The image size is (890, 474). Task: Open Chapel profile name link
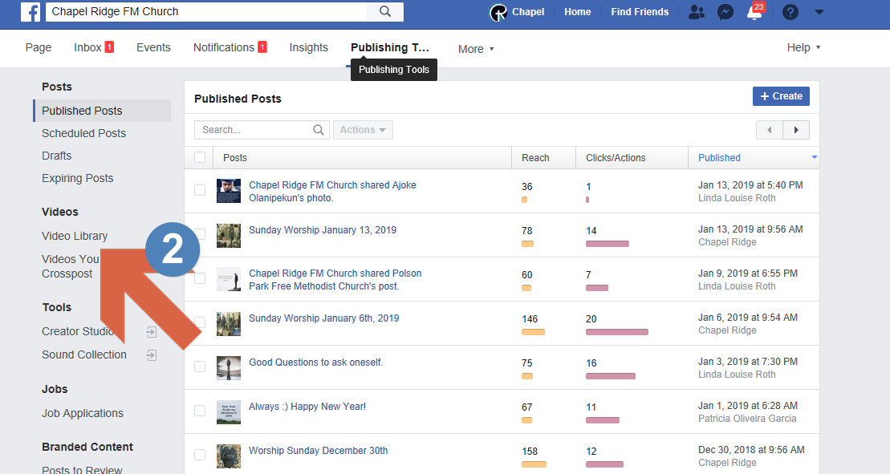[x=528, y=12]
